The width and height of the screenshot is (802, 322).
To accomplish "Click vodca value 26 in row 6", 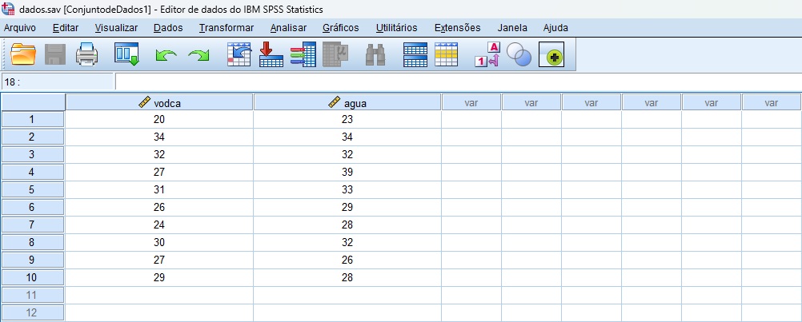I will (x=159, y=207).
